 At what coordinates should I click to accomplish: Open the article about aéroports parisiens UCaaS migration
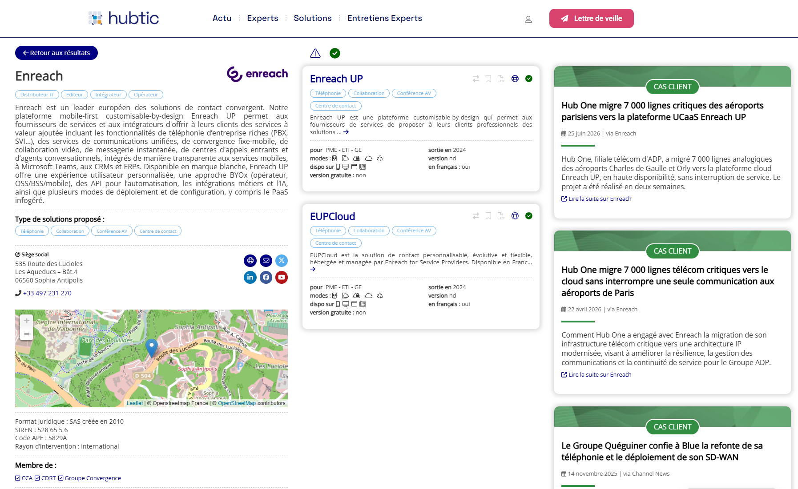pyautogui.click(x=662, y=111)
